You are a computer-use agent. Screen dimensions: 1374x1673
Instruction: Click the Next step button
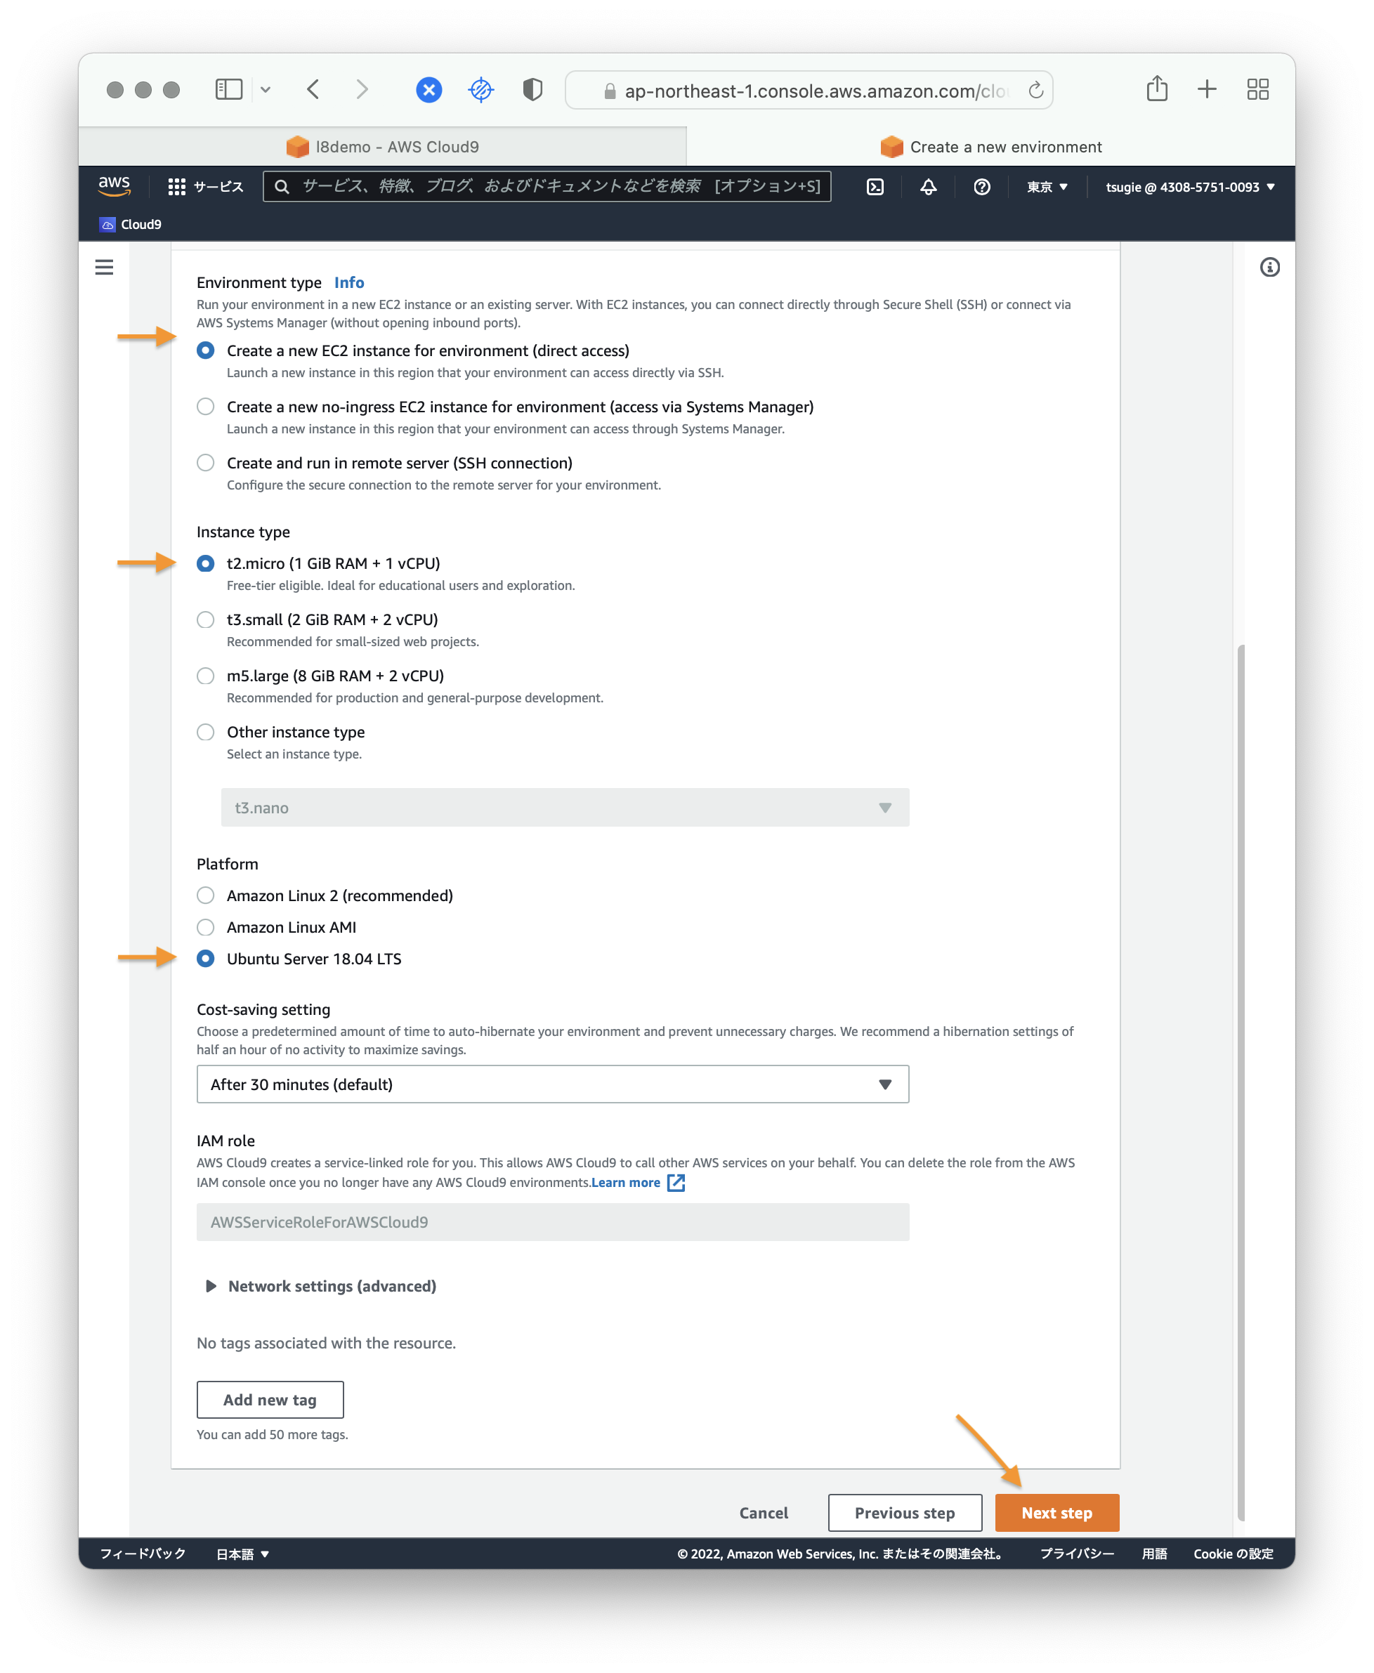point(1056,1513)
